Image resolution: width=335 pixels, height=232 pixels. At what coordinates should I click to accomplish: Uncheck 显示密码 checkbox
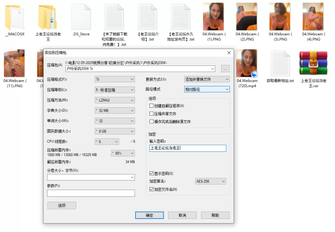(152, 173)
